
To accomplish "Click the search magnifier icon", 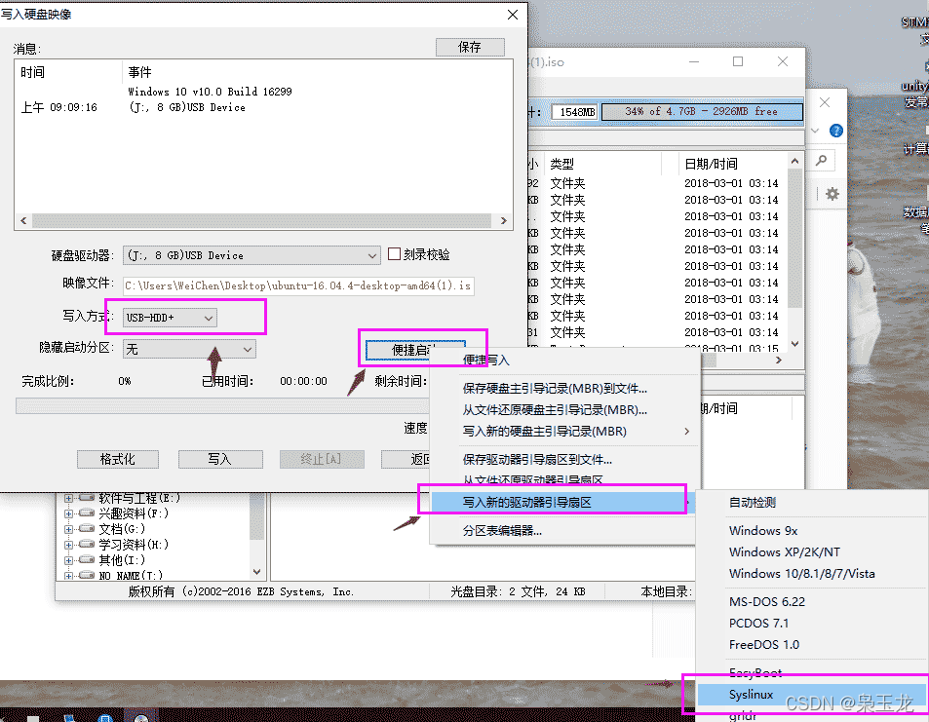I will tap(821, 160).
